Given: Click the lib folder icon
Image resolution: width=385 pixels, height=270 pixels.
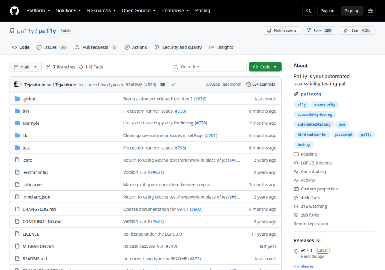Looking at the screenshot, I should point(17,135).
